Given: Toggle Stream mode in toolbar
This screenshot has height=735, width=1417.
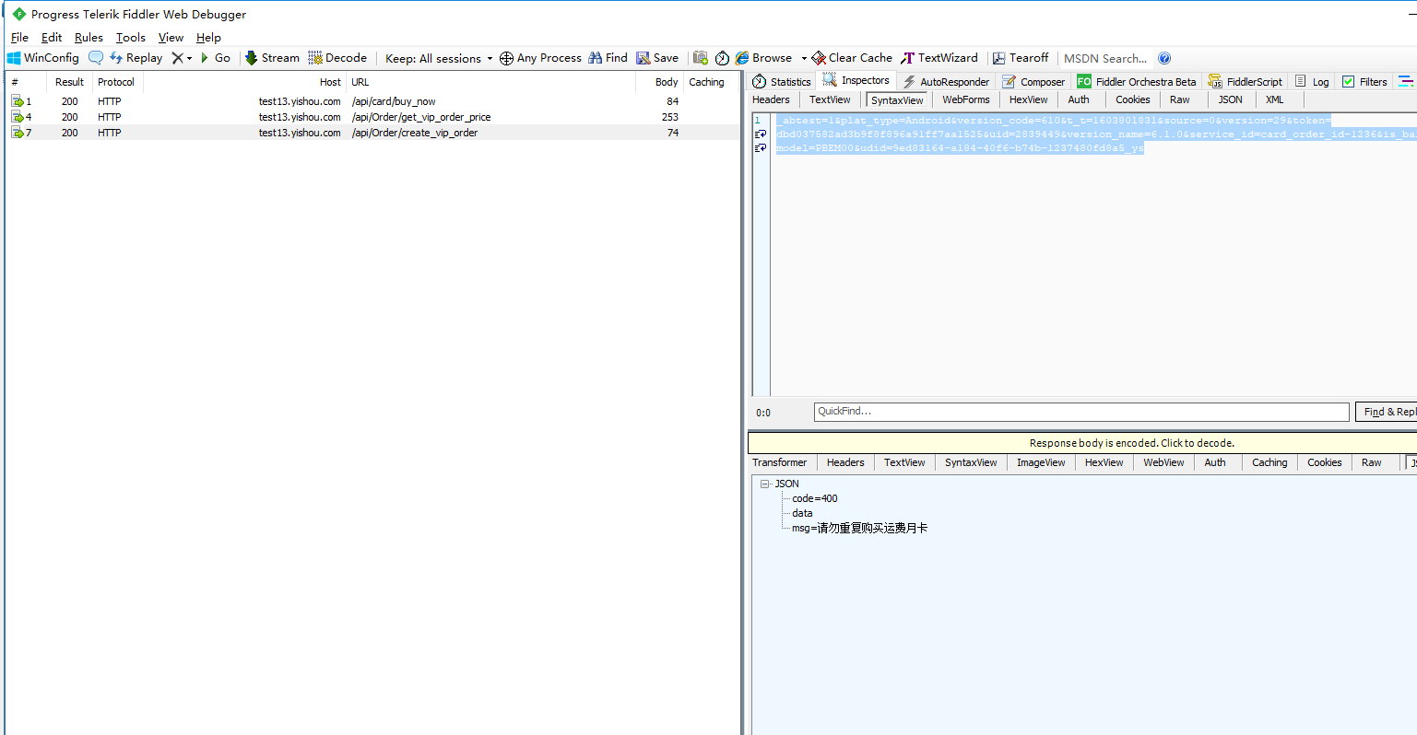Looking at the screenshot, I should (272, 58).
